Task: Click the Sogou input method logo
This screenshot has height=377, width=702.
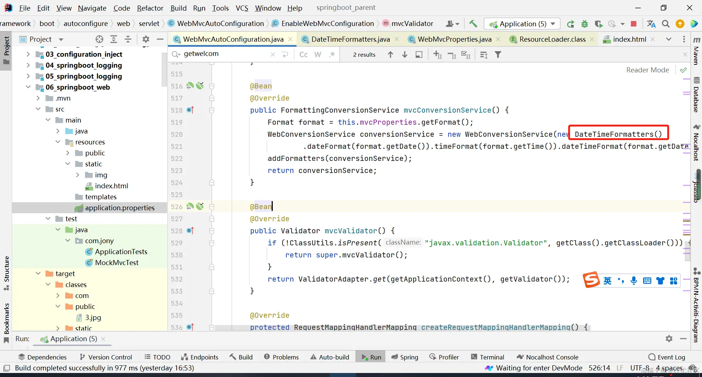Action: click(x=591, y=280)
